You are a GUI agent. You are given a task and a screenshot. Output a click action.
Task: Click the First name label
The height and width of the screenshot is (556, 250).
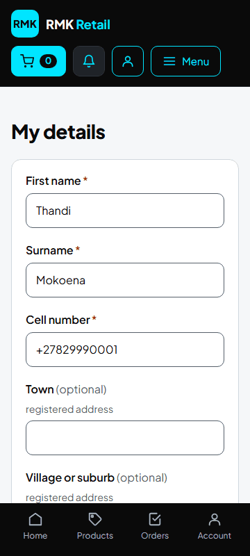[53, 181]
